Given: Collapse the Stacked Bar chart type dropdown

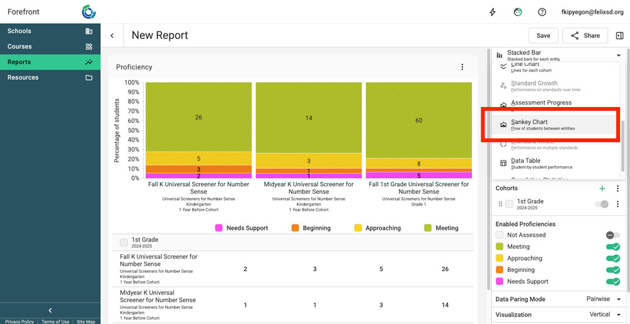Looking at the screenshot, I should tap(618, 55).
